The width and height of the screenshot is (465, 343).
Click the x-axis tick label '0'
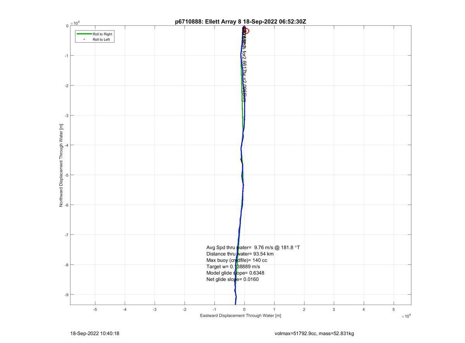tap(244, 309)
